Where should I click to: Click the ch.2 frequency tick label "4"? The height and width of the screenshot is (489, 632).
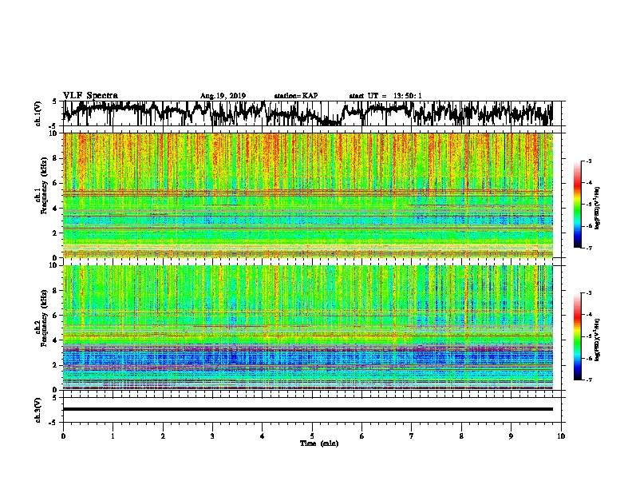tap(56, 340)
